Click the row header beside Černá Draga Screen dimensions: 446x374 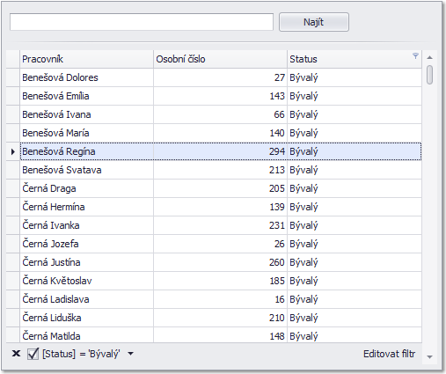tap(13, 188)
